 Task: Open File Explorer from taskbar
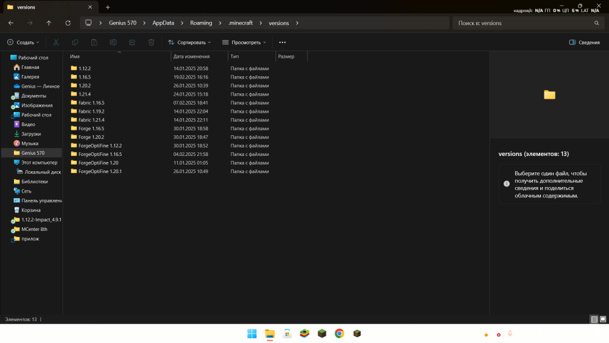270,334
